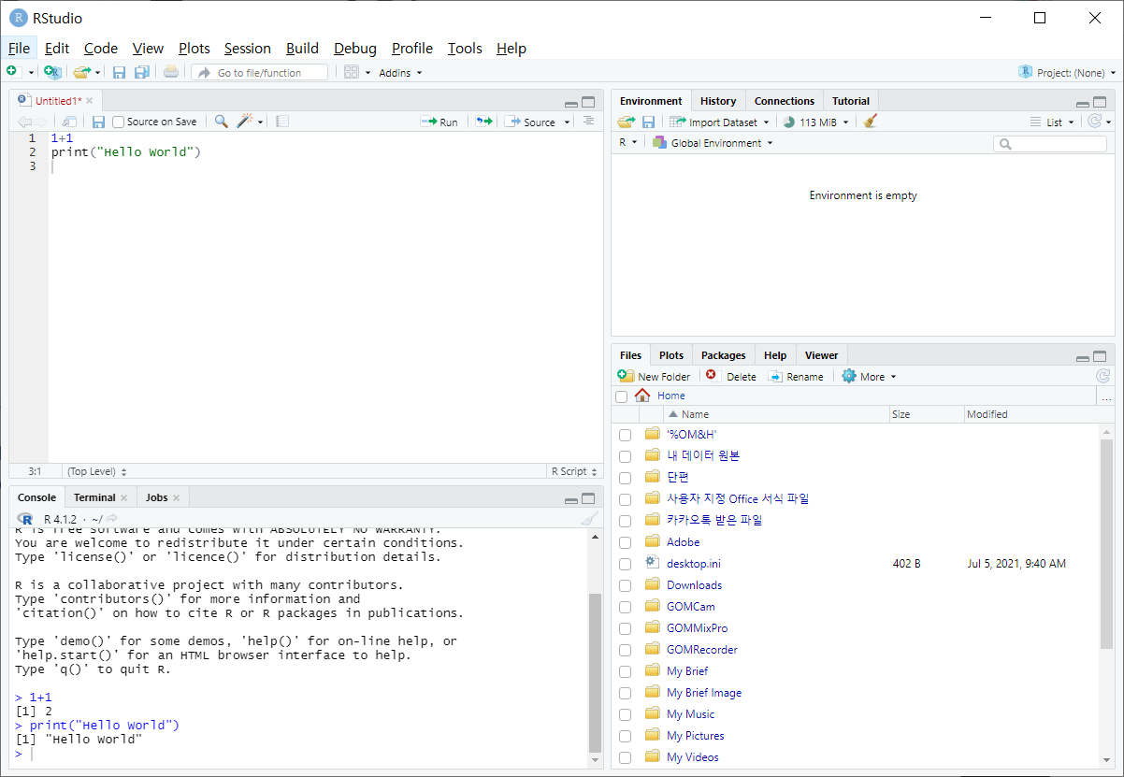This screenshot has width=1124, height=777.
Task: Click the Compile Report notebook icon
Action: (x=282, y=122)
